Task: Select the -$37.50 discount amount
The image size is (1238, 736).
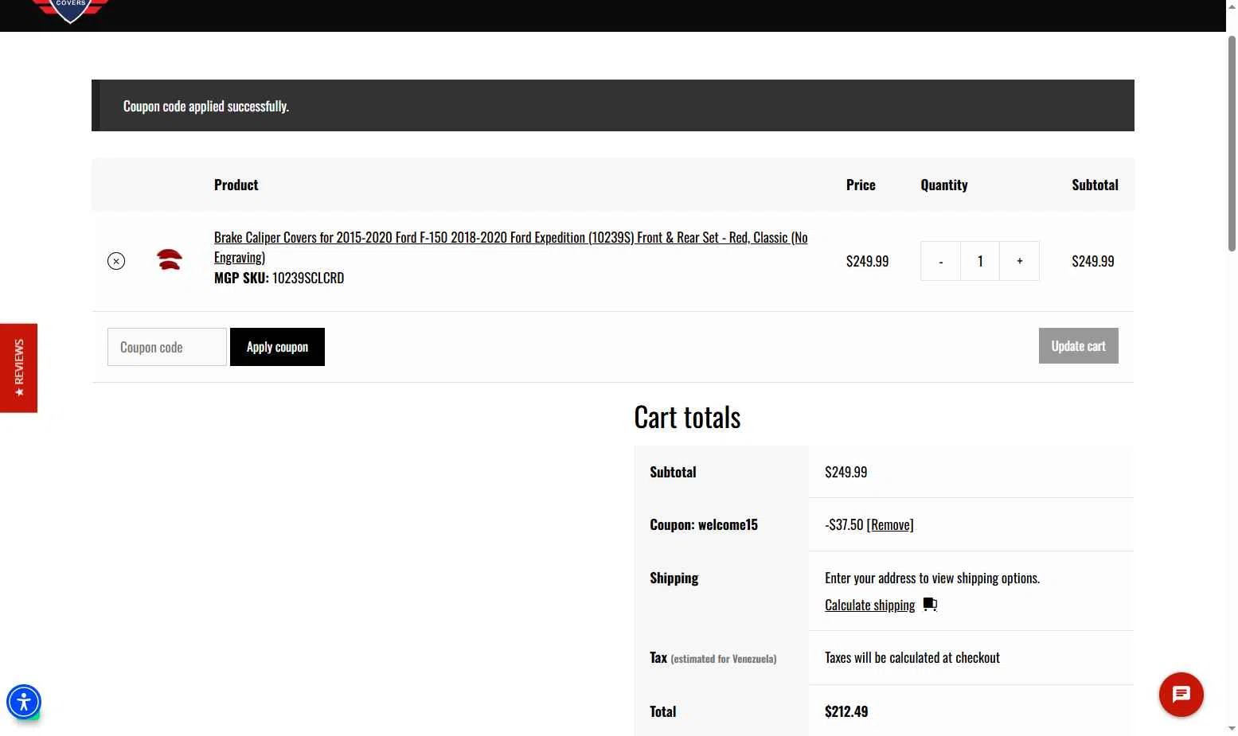Action: [x=844, y=524]
